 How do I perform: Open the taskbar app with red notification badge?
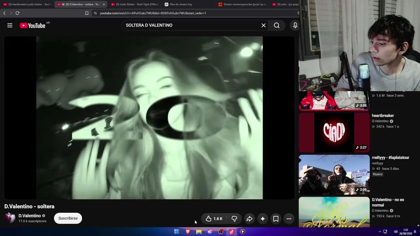[210, 232]
